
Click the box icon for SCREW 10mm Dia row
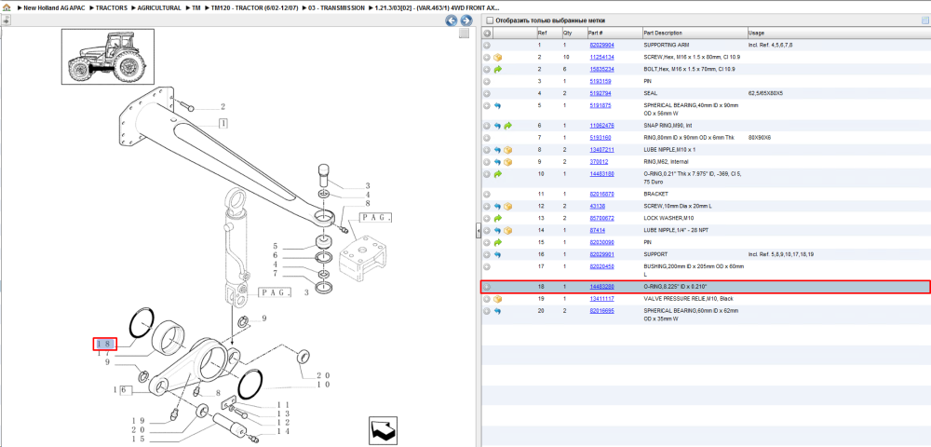tap(507, 207)
